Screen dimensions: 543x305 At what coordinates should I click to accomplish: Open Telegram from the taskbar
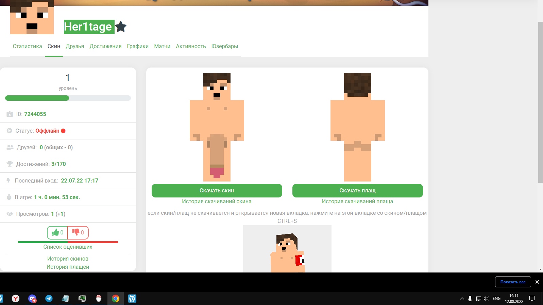[49, 299]
